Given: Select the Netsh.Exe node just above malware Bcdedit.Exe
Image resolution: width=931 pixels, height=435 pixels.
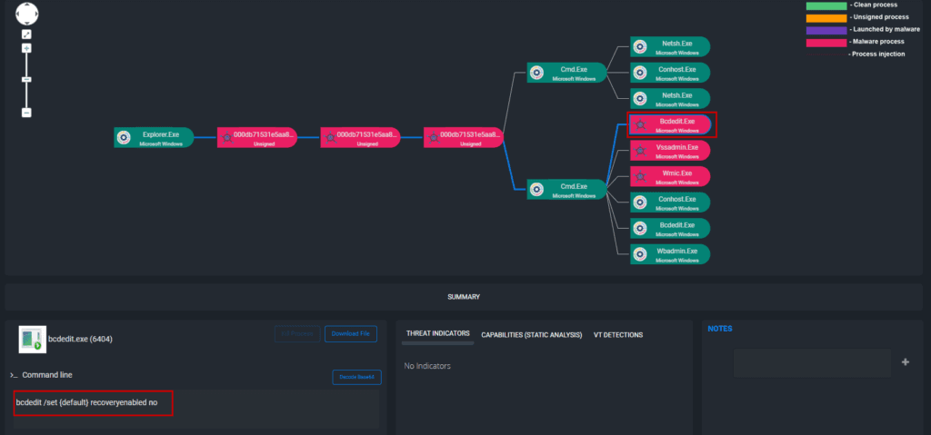Looking at the screenshot, I should [x=670, y=98].
